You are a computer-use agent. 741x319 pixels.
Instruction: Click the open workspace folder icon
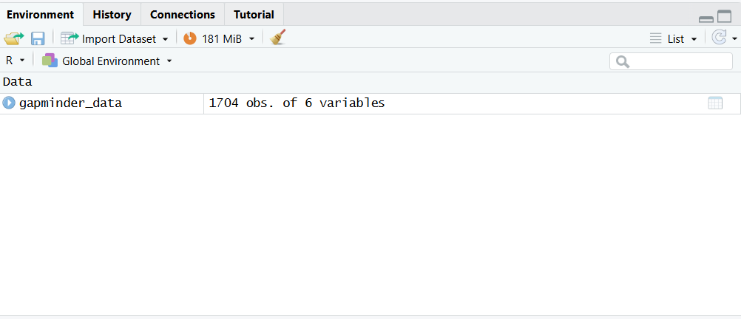(x=13, y=38)
